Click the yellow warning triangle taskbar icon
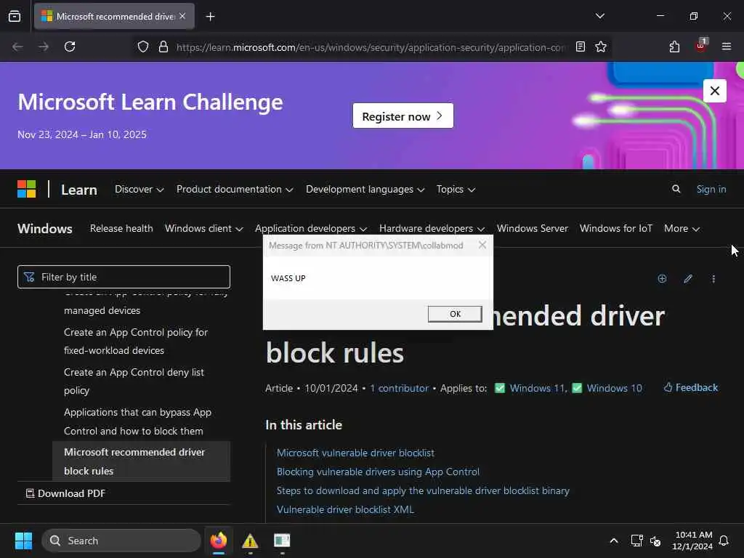Image resolution: width=744 pixels, height=558 pixels. tap(250, 541)
